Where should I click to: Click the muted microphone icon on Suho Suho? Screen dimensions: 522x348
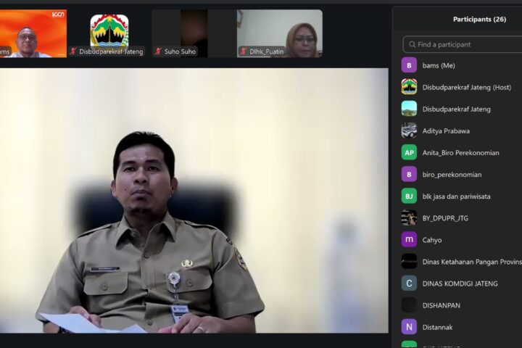[x=158, y=51]
